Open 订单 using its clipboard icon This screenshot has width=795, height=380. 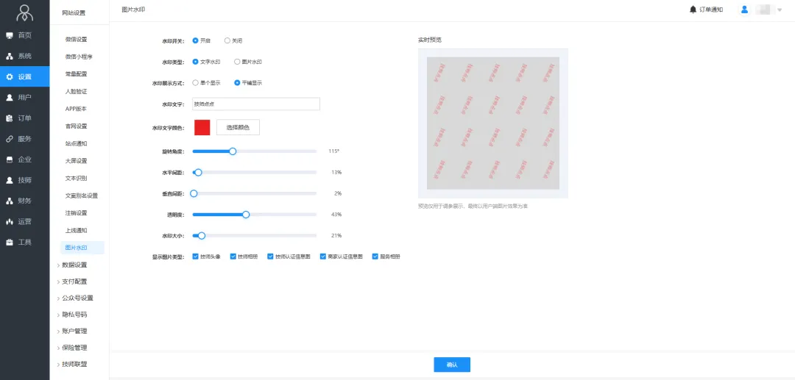[x=10, y=118]
